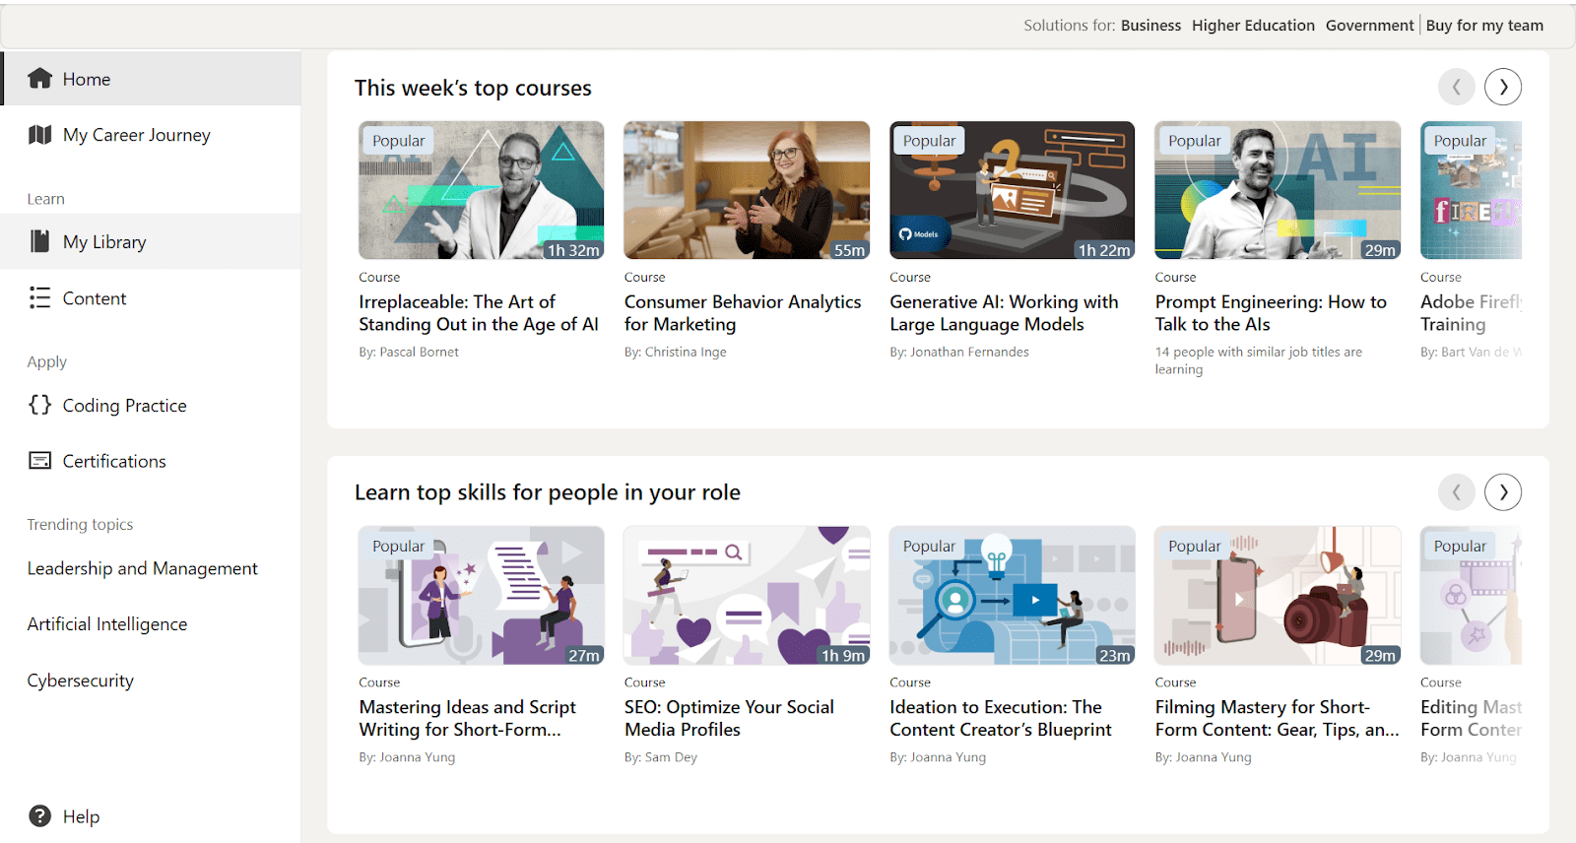
Task: Go to previous top courses of the week
Action: tap(1456, 87)
